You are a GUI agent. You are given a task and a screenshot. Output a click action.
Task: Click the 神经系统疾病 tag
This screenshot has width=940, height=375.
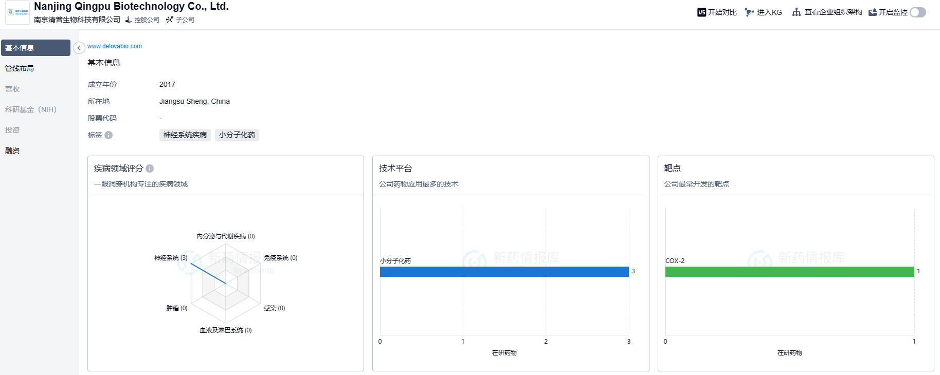pyautogui.click(x=185, y=135)
